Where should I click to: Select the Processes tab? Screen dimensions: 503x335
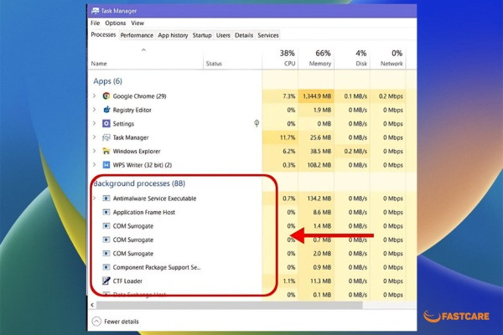[x=103, y=34]
